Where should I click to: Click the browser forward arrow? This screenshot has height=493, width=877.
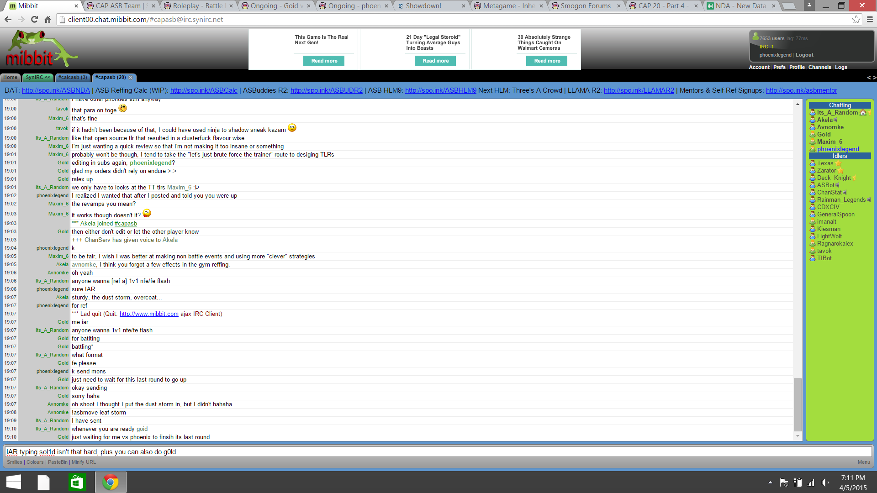pyautogui.click(x=21, y=19)
